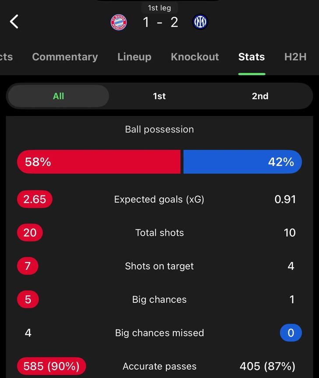Click the red 58% possession bar
This screenshot has height=378, width=319.
(98, 162)
